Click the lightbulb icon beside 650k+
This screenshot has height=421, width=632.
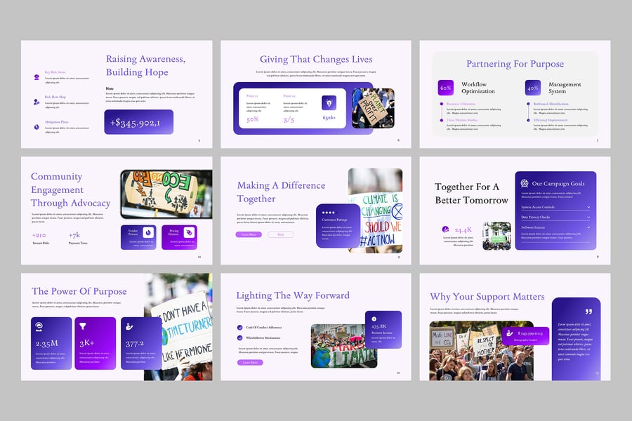[x=328, y=102]
